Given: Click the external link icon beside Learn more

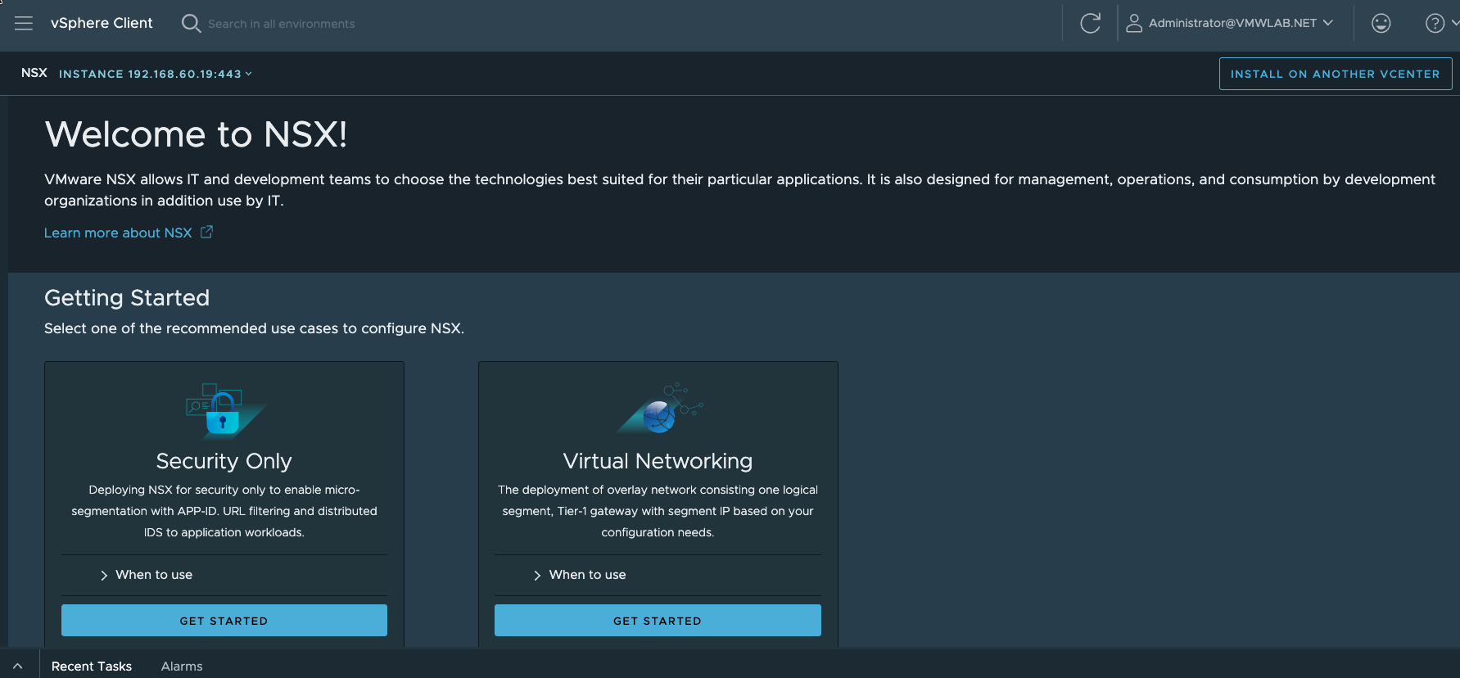Looking at the screenshot, I should click(206, 233).
